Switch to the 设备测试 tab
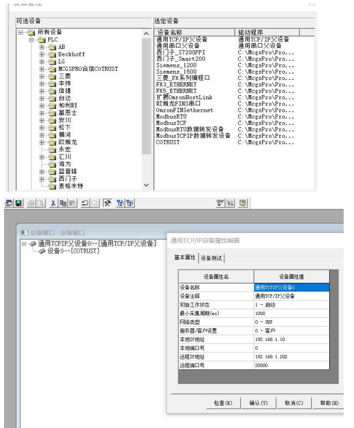 (212, 258)
